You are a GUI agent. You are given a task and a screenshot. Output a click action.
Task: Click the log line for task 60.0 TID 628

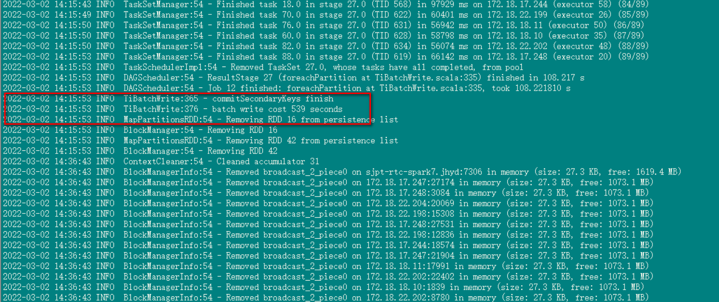(x=323, y=36)
